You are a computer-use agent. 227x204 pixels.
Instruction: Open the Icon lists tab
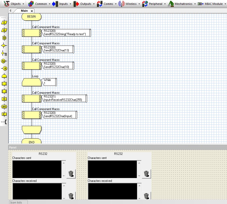point(18,202)
